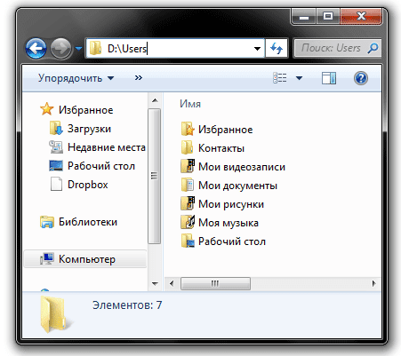Click the magnifier search icon
This screenshot has width=401, height=356.
[373, 48]
